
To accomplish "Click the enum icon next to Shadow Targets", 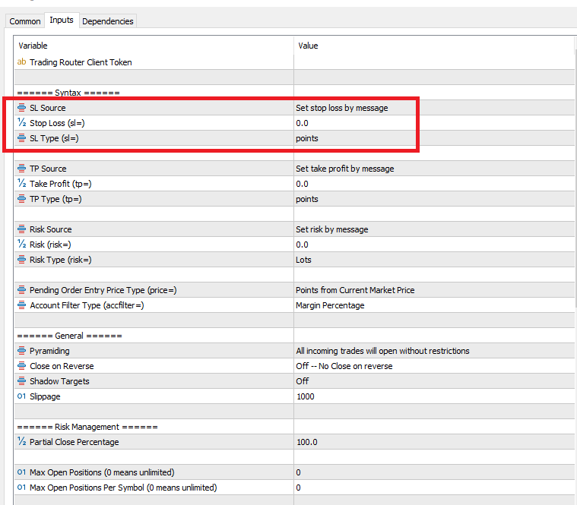I will click(x=22, y=381).
